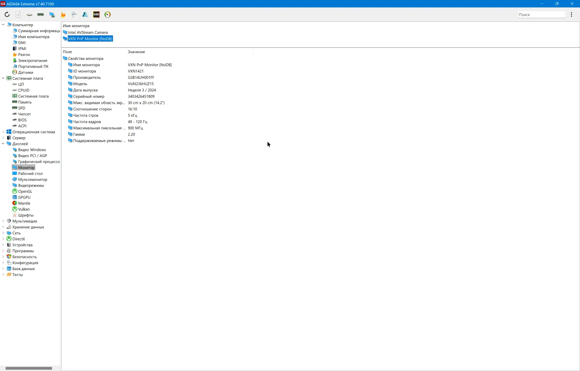
Task: Select the DMI tree item
Action: click(22, 43)
